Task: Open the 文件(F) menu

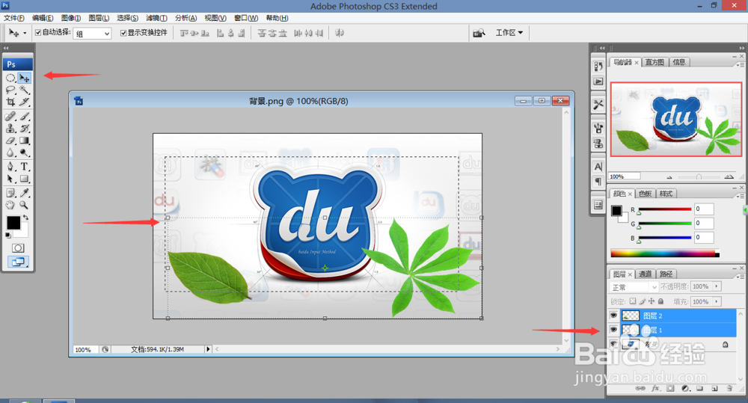Action: tap(13, 18)
